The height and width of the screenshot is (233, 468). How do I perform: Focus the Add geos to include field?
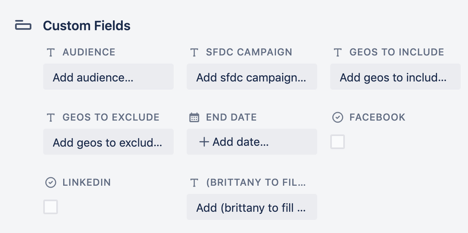pyautogui.click(x=395, y=77)
